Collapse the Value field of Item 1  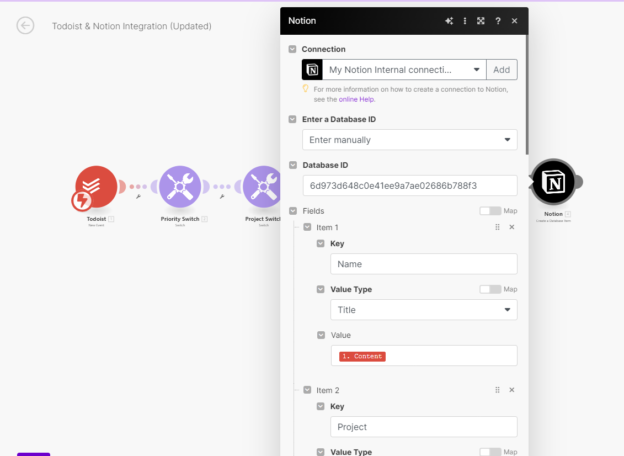click(x=321, y=335)
